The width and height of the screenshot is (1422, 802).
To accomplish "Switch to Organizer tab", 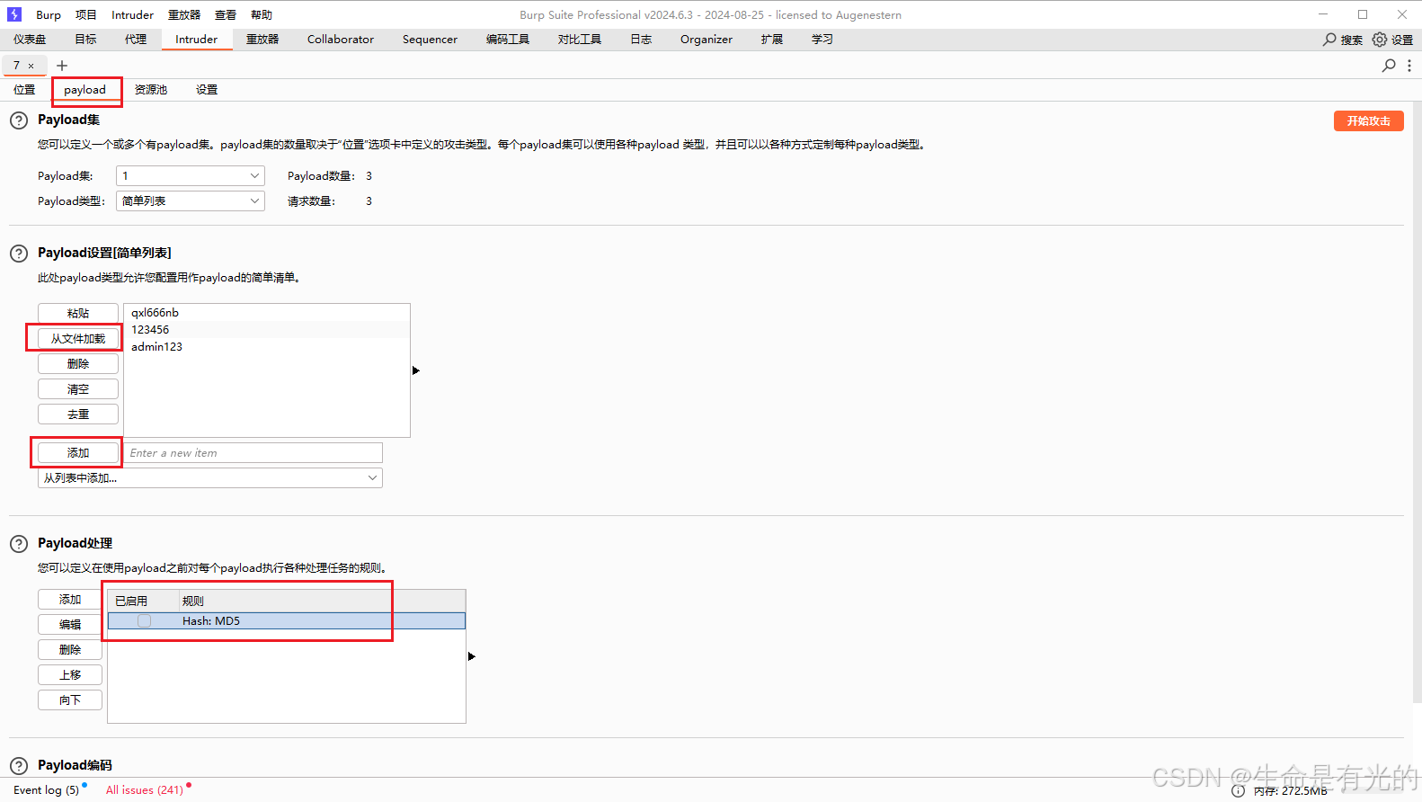I will click(x=707, y=40).
